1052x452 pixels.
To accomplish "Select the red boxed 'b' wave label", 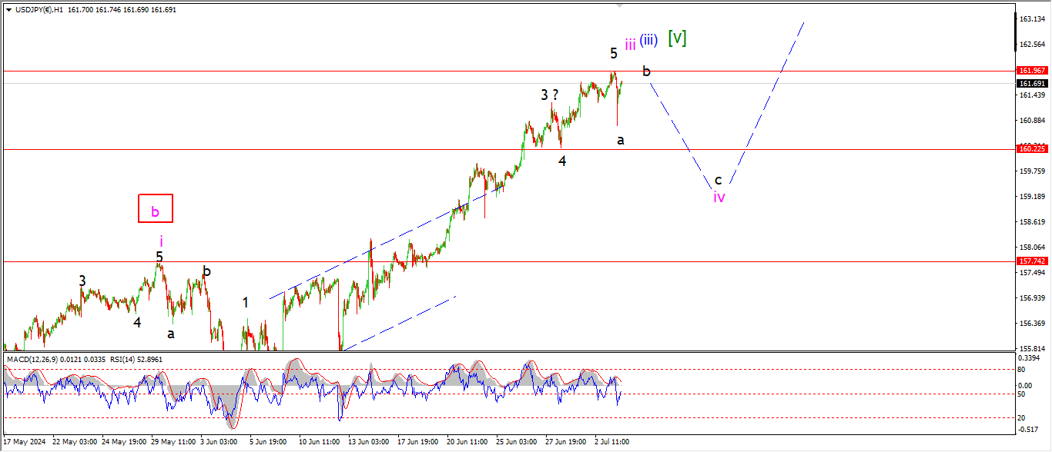I will click(155, 208).
